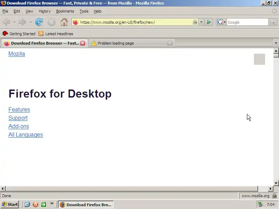Click the horizontal scrollbar thumb

(132, 188)
